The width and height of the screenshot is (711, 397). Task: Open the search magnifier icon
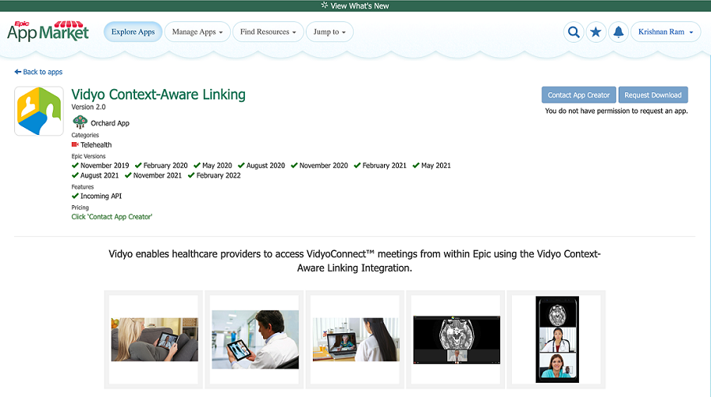tap(574, 32)
